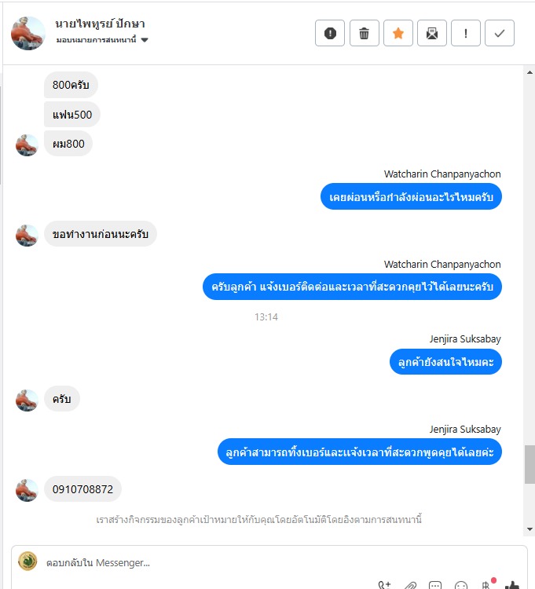Viewport: 535px width, 589px height.
Task: Click the customer name นายไพฑูรย์ ปักษา
Action: point(100,24)
